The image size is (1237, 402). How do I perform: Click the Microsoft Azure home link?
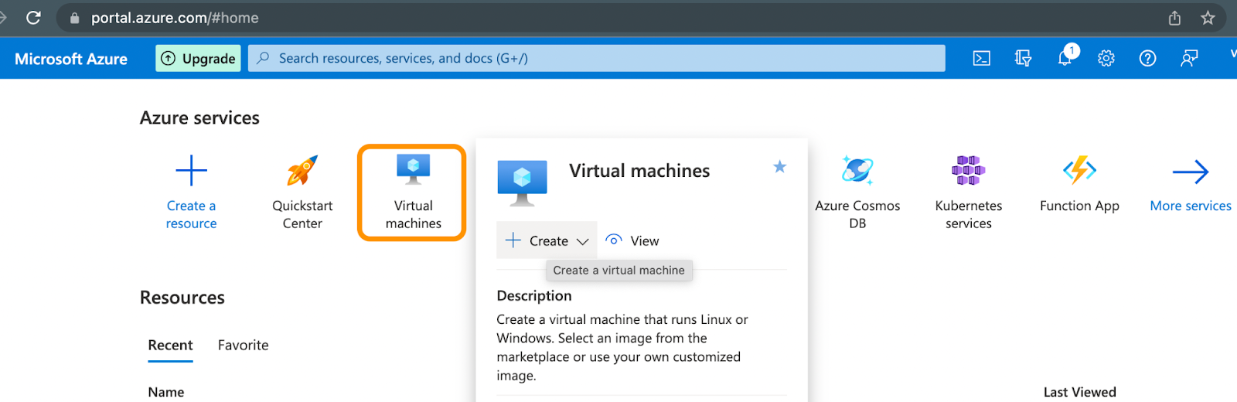click(71, 59)
